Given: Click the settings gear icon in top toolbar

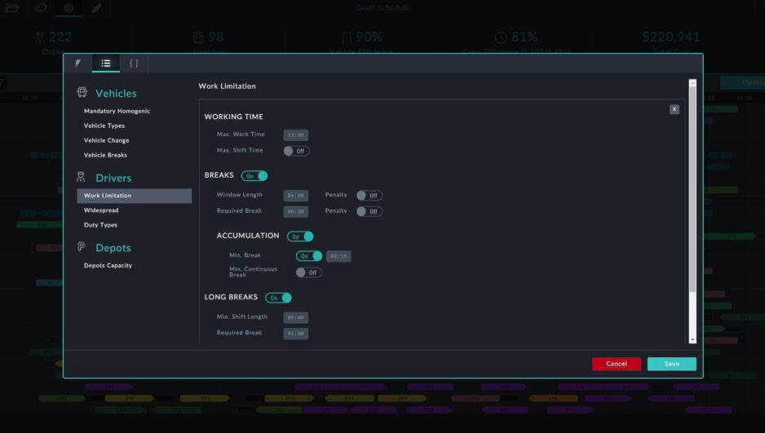Looking at the screenshot, I should (x=69, y=8).
